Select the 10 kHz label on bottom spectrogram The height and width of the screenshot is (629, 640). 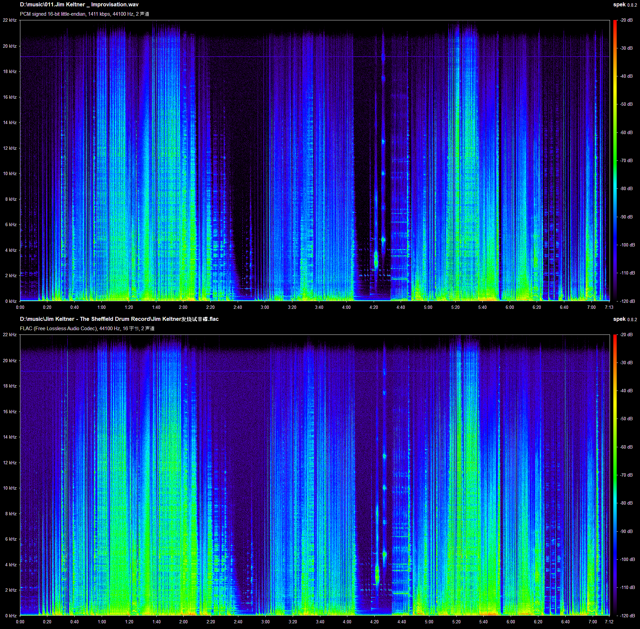coord(10,488)
